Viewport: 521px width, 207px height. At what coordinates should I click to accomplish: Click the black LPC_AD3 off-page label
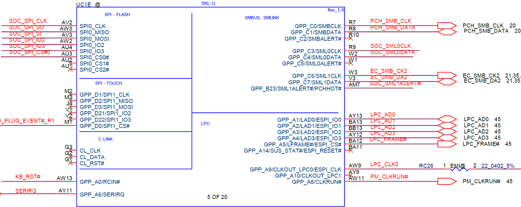476,138
